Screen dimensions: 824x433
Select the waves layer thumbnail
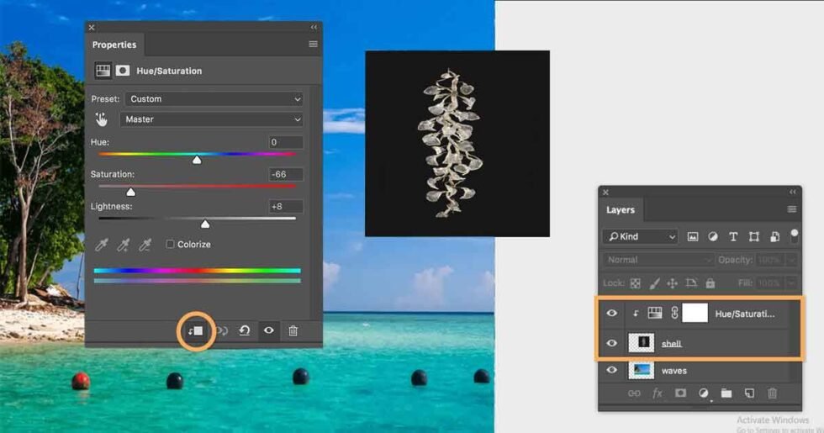[x=641, y=371]
